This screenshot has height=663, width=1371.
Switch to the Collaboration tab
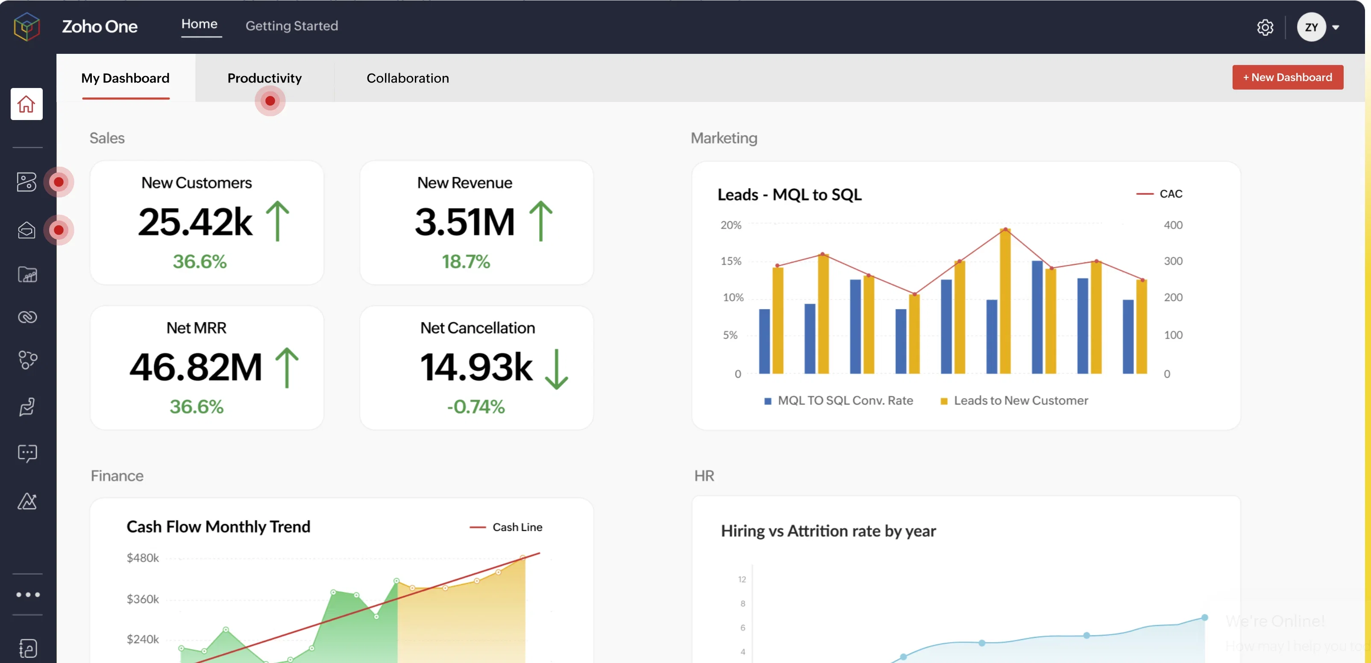coord(408,78)
